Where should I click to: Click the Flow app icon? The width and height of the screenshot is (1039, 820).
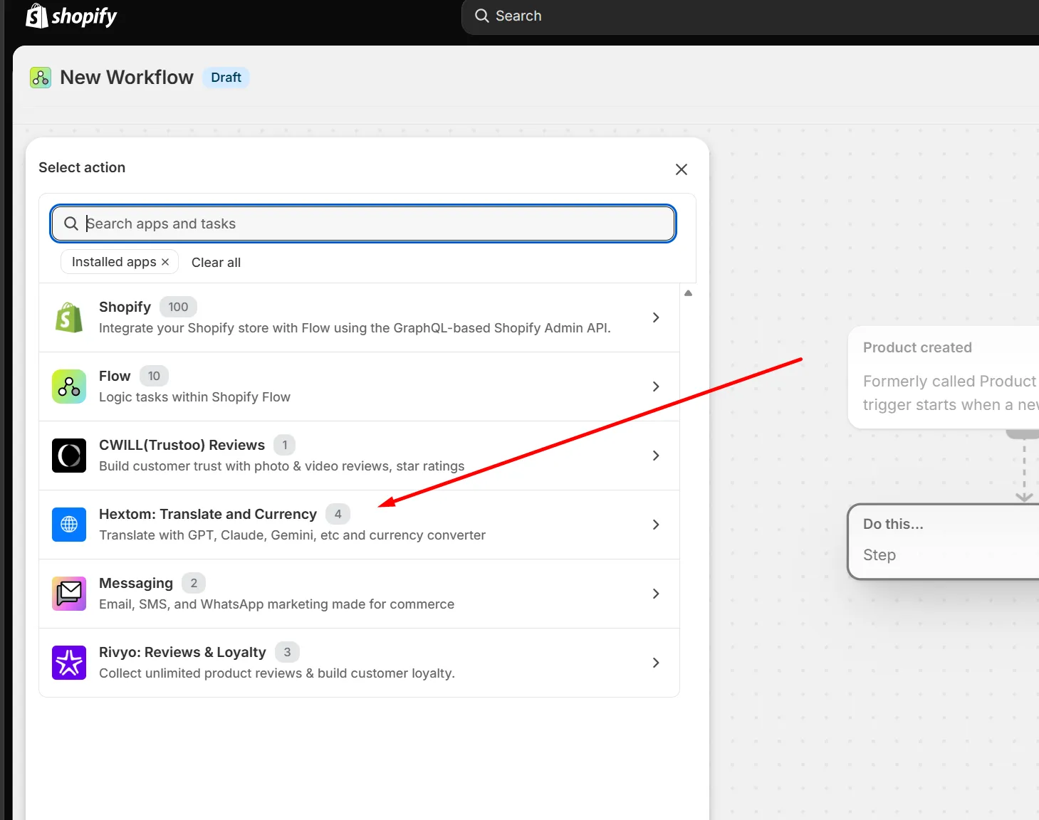pyautogui.click(x=69, y=387)
